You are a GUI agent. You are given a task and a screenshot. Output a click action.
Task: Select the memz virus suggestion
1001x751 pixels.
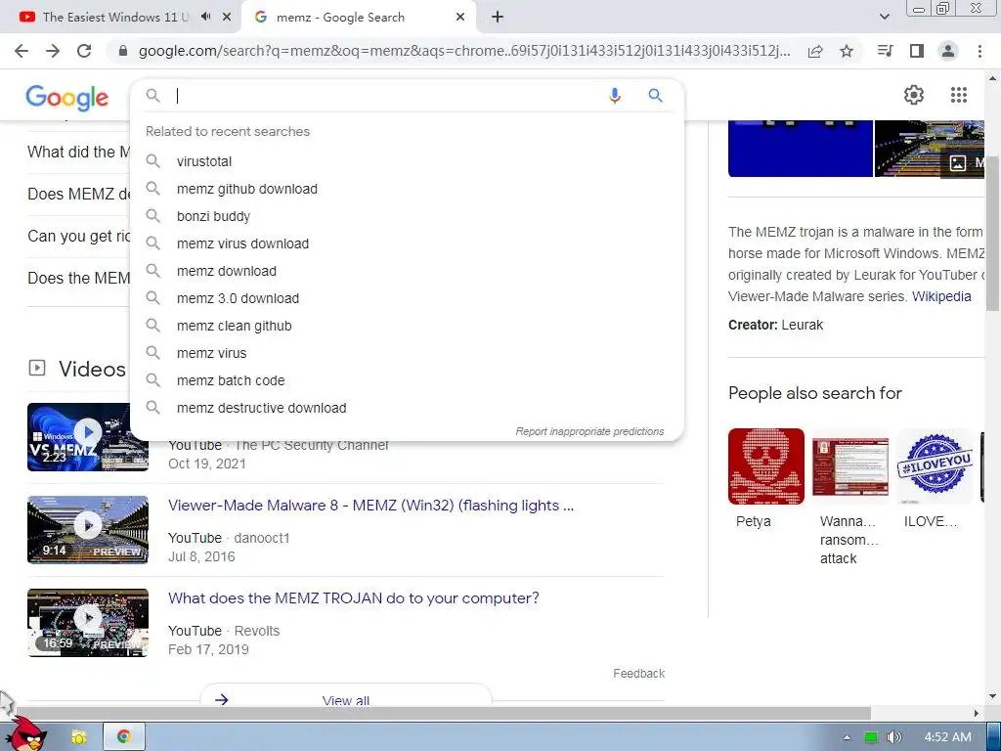click(408, 353)
